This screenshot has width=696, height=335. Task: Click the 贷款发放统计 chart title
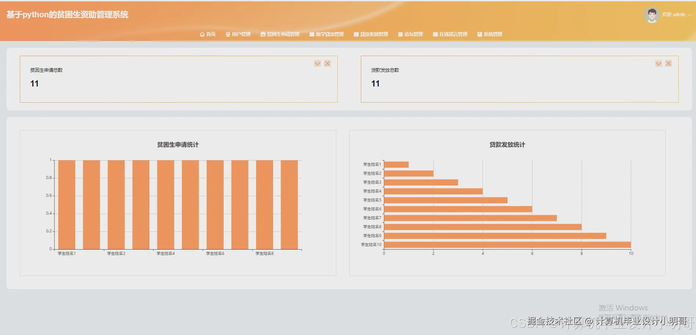coord(507,145)
